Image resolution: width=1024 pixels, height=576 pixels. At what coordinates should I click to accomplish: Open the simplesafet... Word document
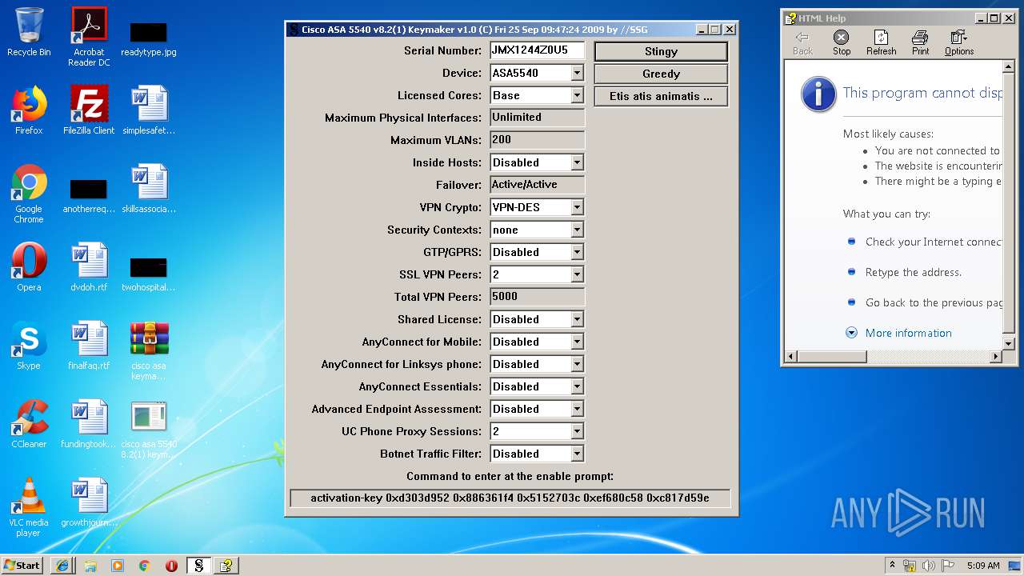coord(149,110)
